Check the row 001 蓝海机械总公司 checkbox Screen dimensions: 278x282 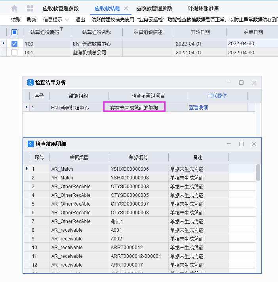[x=15, y=52]
